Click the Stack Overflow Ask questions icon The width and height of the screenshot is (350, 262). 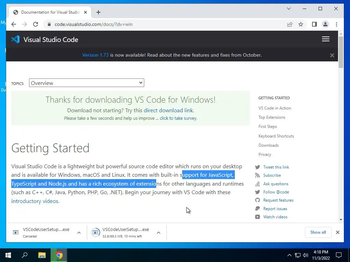point(257,184)
